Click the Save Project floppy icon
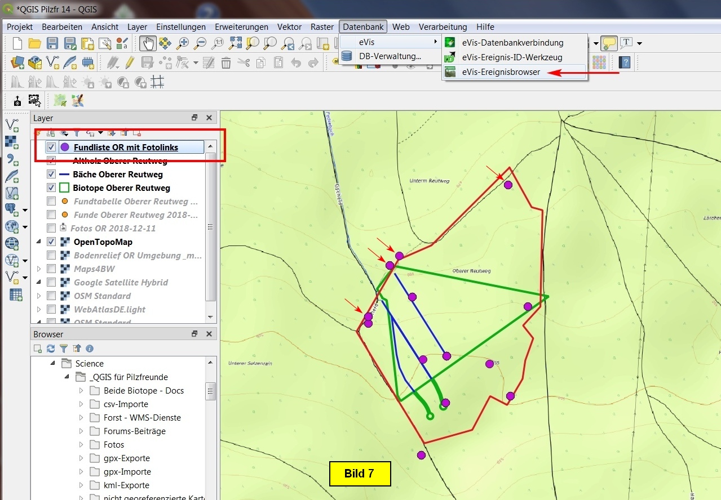This screenshot has height=500, width=721. [52, 43]
